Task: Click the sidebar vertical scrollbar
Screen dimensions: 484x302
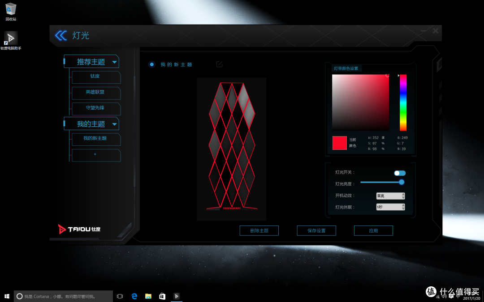Action: pos(134,131)
